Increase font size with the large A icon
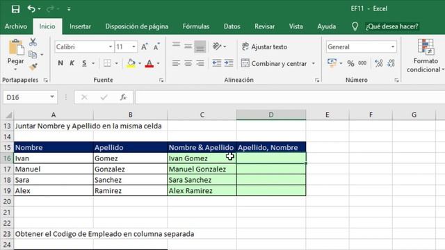445x250 pixels. 145,47
